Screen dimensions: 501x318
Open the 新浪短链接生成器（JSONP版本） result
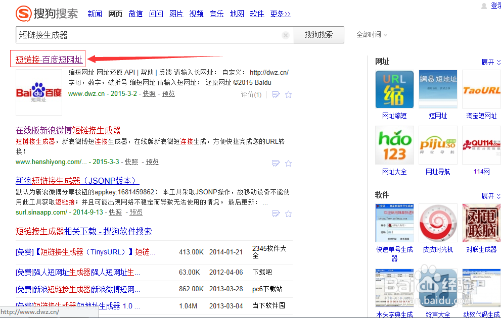tap(77, 181)
